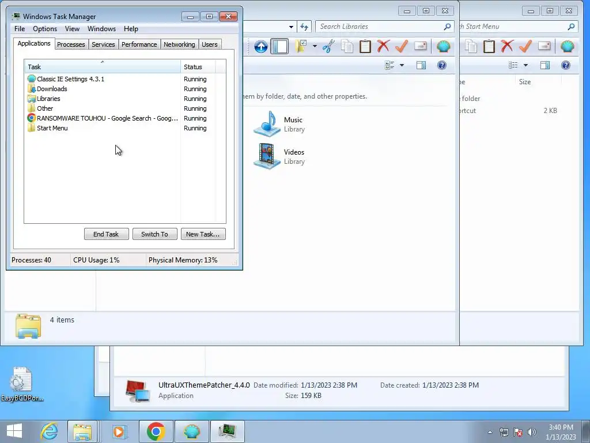Sort by the Task column header
The image size is (590, 443).
pos(103,67)
